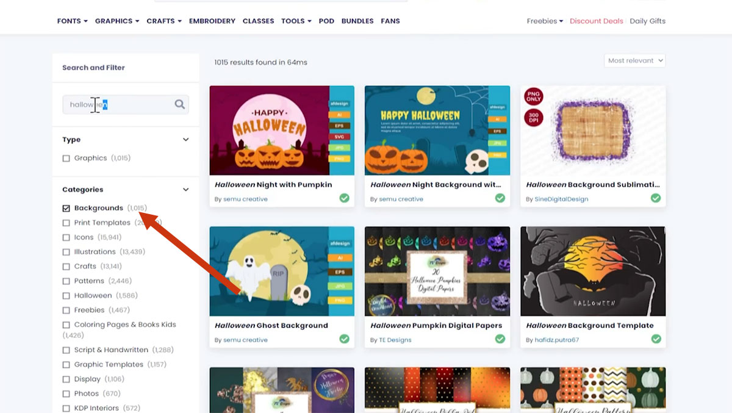Open the Discount Deals link
The width and height of the screenshot is (732, 413).
coord(597,21)
